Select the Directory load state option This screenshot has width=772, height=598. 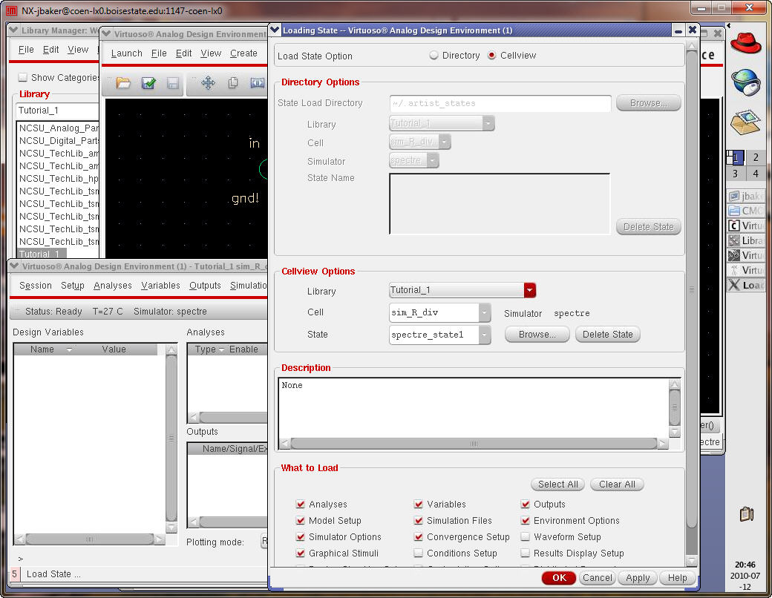coord(434,56)
